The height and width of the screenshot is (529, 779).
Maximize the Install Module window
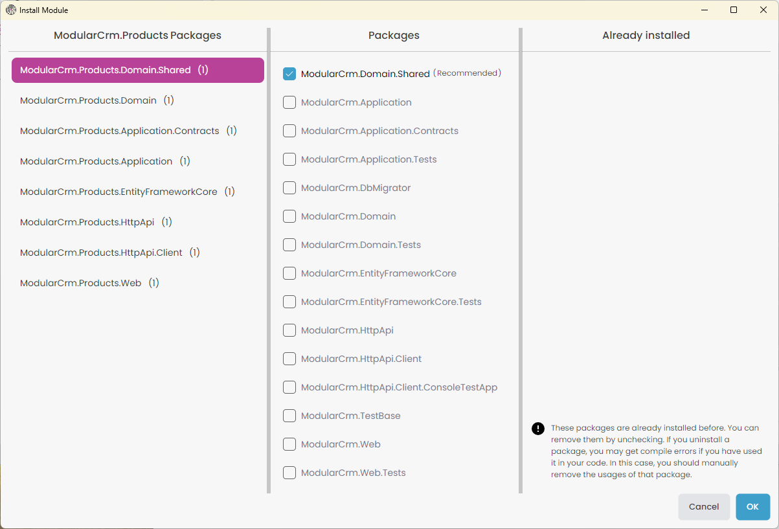[734, 10]
